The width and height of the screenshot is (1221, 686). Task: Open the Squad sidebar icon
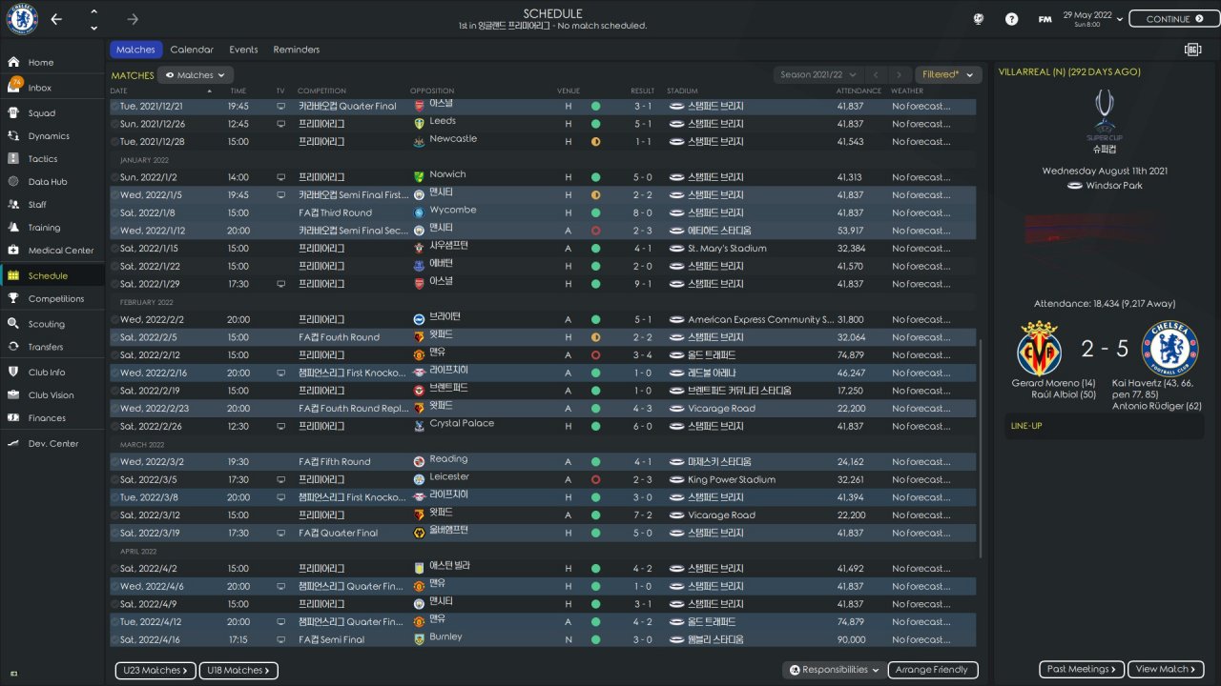13,112
